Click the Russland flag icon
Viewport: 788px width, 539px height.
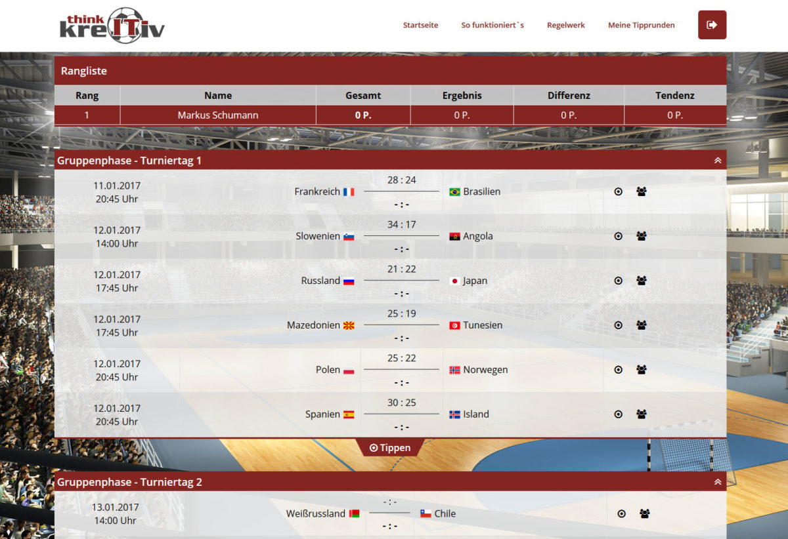[349, 281]
